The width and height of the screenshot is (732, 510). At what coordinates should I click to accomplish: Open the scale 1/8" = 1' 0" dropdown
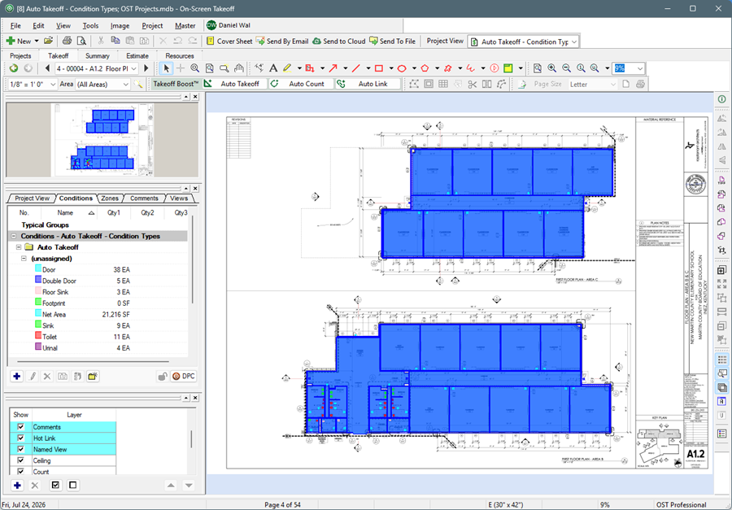53,84
